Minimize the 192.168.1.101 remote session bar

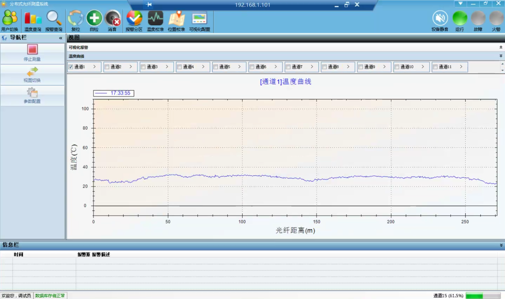tap(336, 5)
